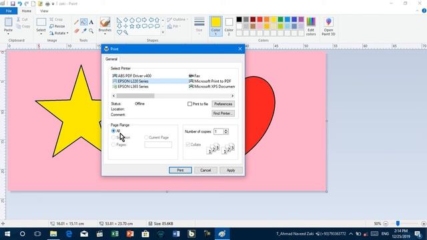Collapse the ribbon with the chevron
This screenshot has width=427, height=240.
point(417,11)
